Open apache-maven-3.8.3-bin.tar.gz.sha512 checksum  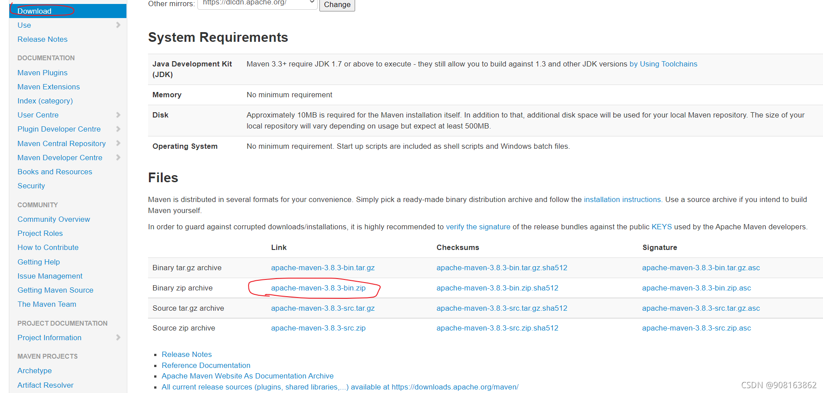pos(502,268)
